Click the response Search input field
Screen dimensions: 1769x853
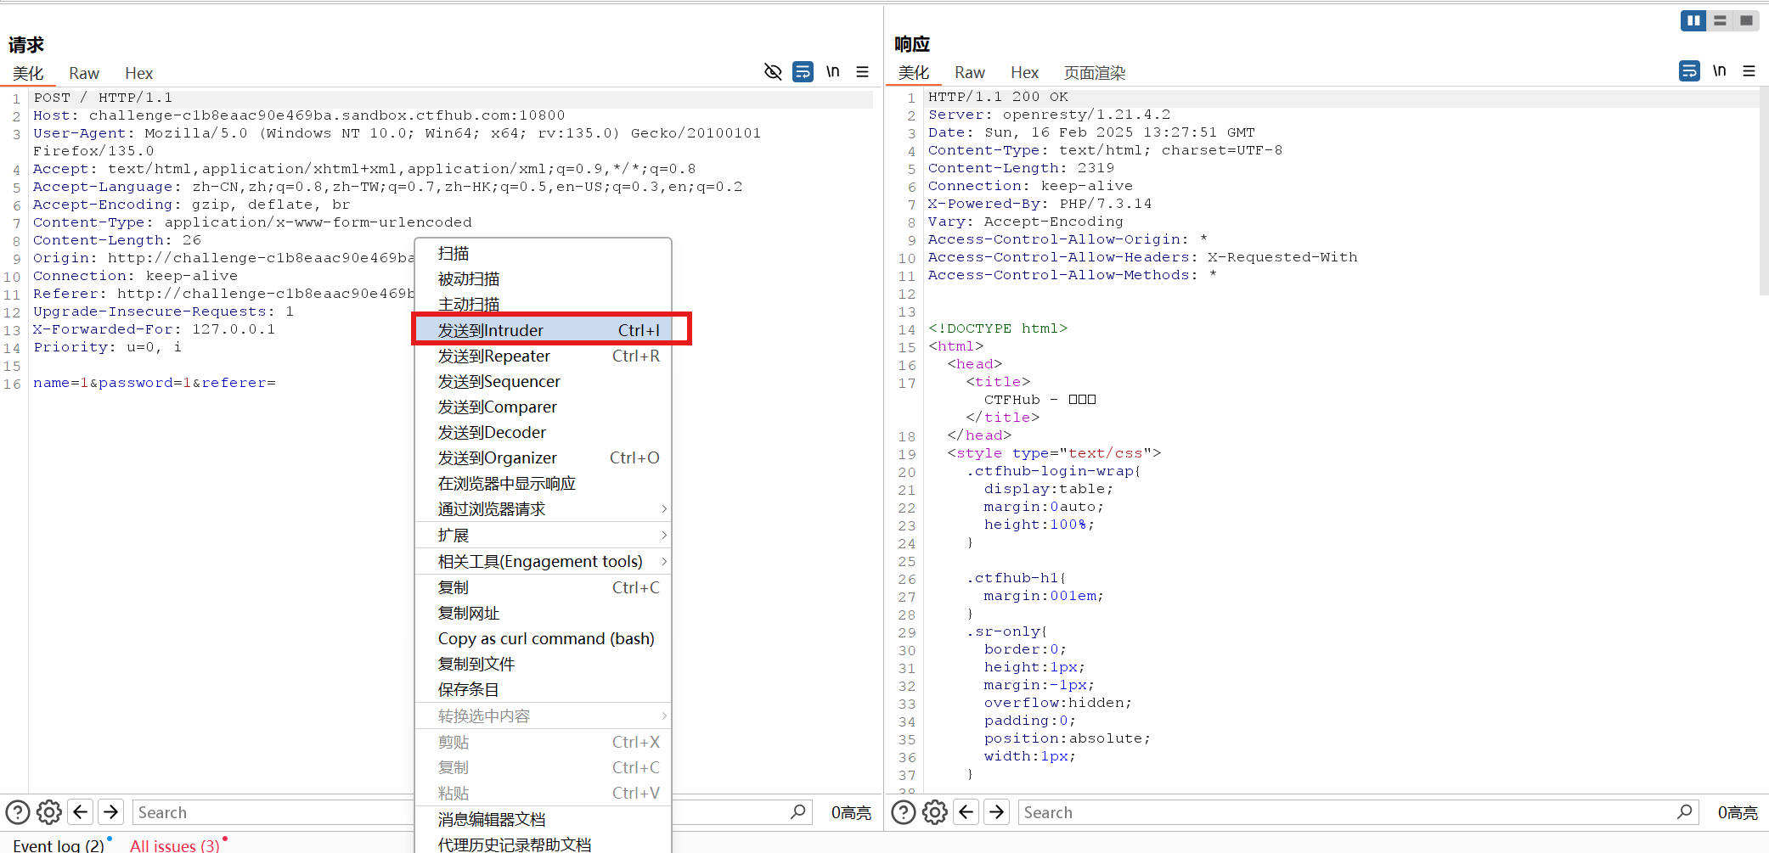(x=1346, y=812)
